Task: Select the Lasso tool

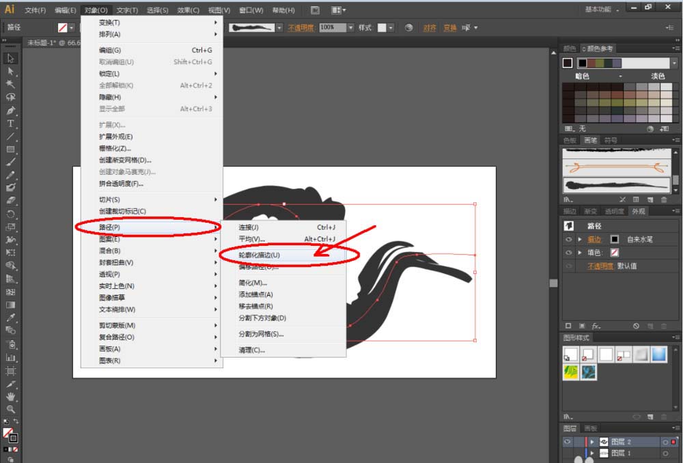Action: pyautogui.click(x=11, y=97)
